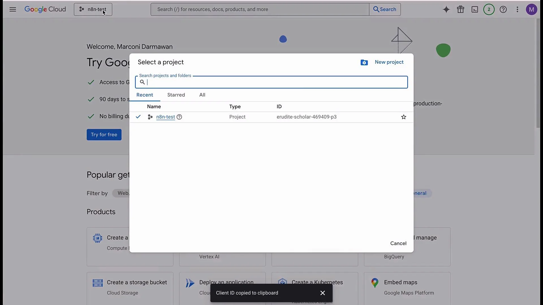Image resolution: width=543 pixels, height=305 pixels.
Task: Open the n8n-test project link
Action: [166, 117]
